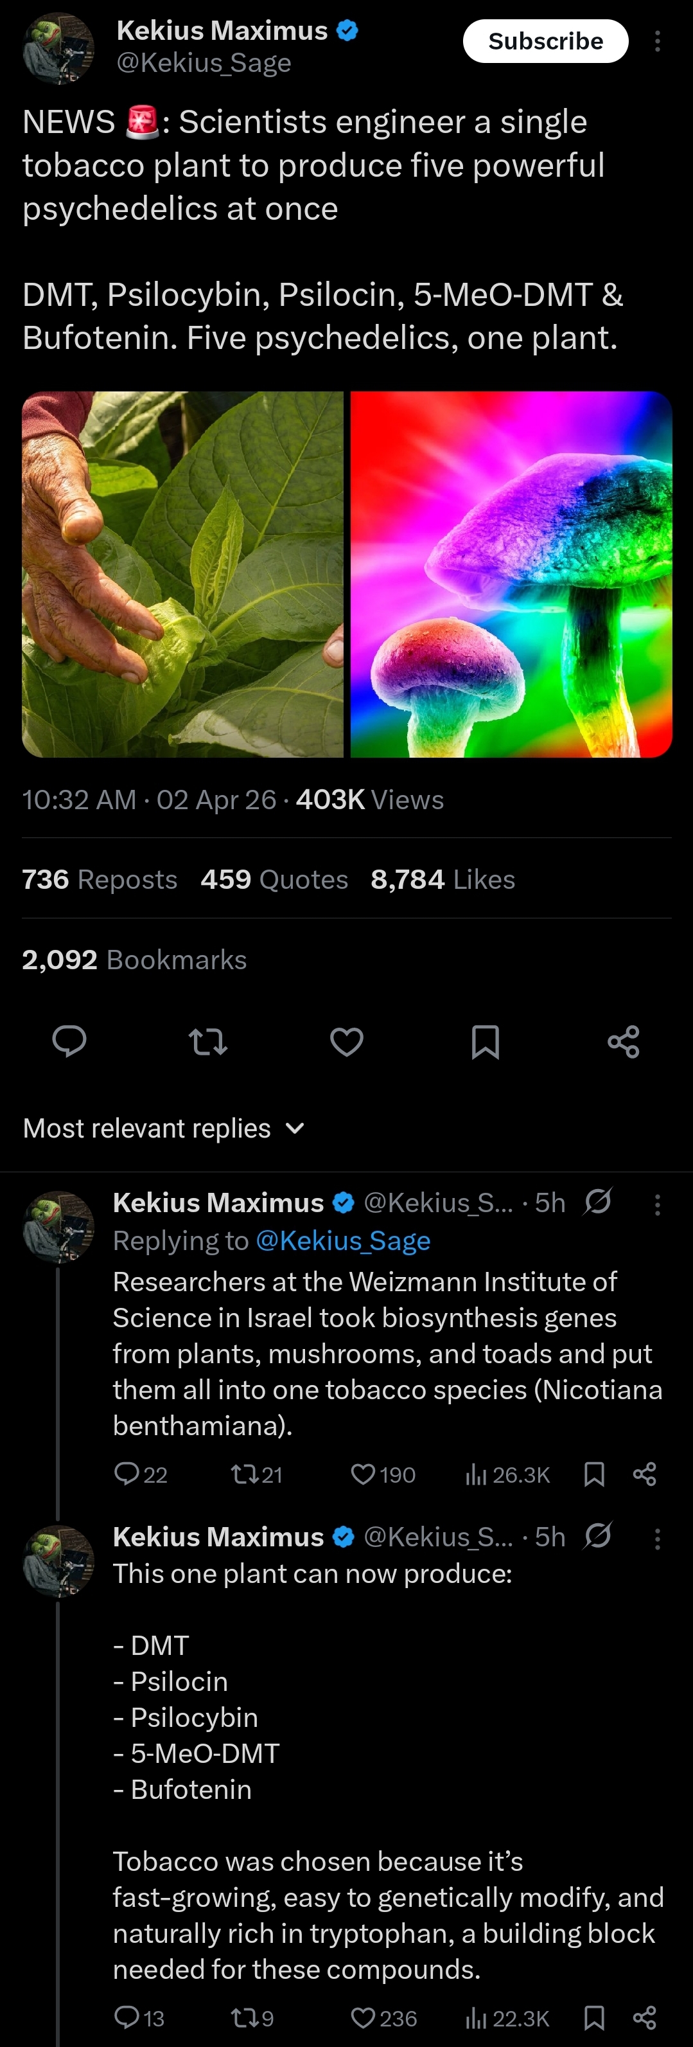Comment on the 'This one plant' reply
Viewport: 693px width, 2047px height.
pos(127,2017)
